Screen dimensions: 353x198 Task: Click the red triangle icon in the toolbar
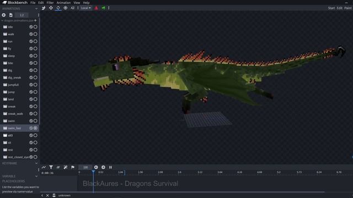point(96,8)
